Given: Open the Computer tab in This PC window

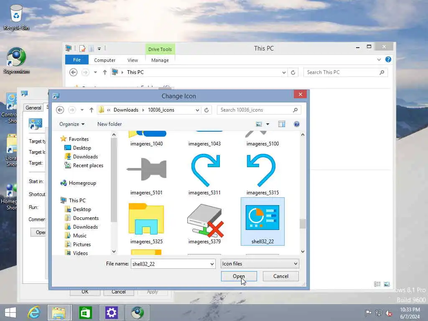Looking at the screenshot, I should [104, 60].
